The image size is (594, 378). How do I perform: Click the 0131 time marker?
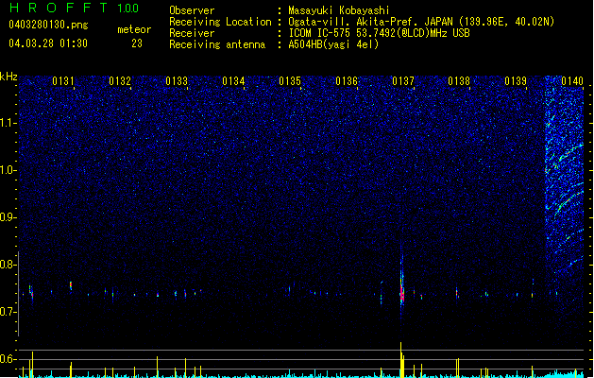tap(63, 81)
